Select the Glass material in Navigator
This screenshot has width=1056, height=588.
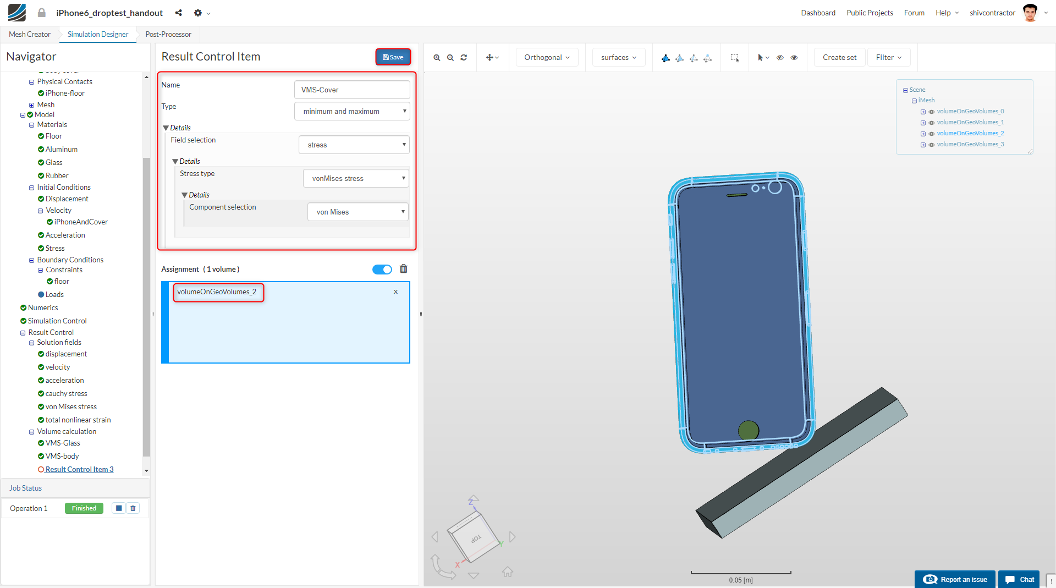coord(54,162)
